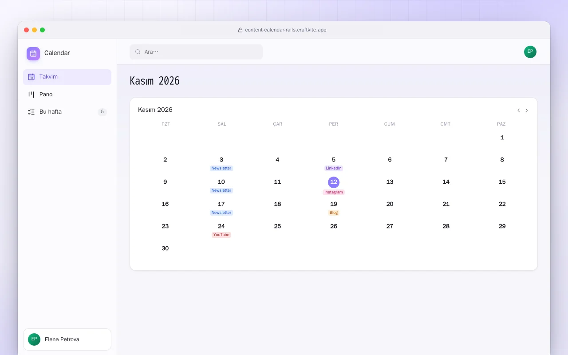Click the browser address bar URL
The height and width of the screenshot is (355, 568).
click(x=286, y=30)
